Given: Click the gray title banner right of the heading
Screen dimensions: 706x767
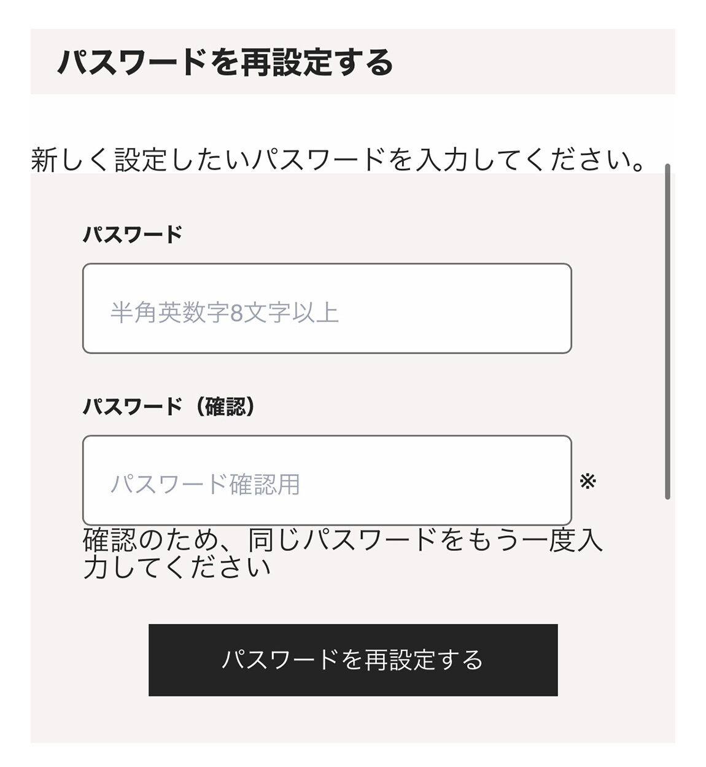Looking at the screenshot, I should coord(534,61).
